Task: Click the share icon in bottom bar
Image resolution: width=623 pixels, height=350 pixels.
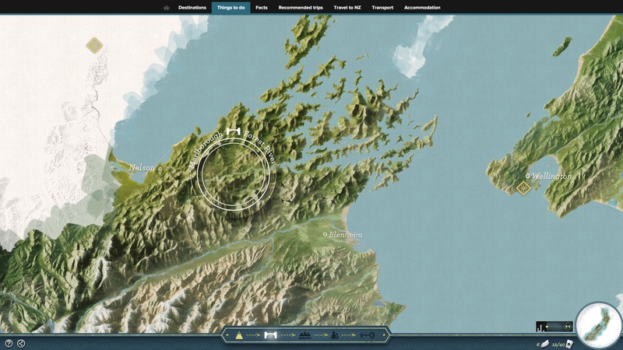Action: coord(21,343)
